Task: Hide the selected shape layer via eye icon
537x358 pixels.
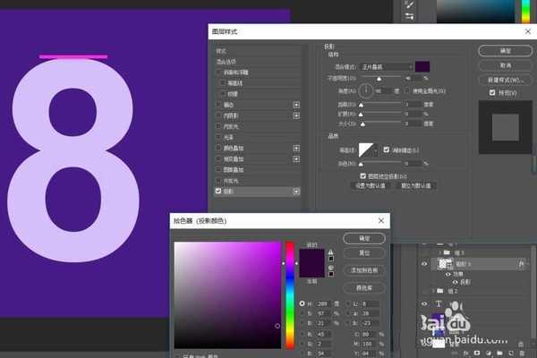Action: pos(424,265)
